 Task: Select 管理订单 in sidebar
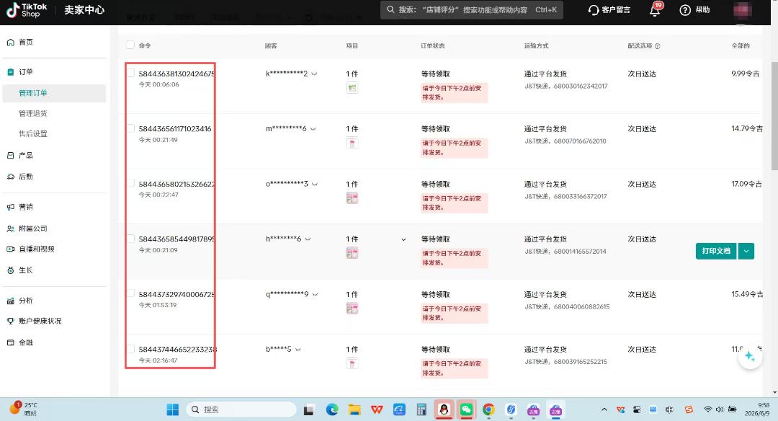point(54,93)
